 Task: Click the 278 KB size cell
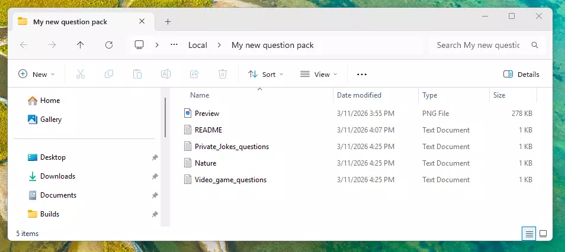[522, 114]
